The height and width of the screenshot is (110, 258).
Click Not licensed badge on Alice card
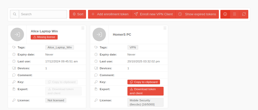(56, 100)
